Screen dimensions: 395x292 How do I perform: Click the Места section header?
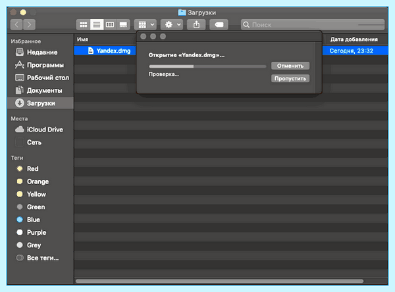[19, 118]
